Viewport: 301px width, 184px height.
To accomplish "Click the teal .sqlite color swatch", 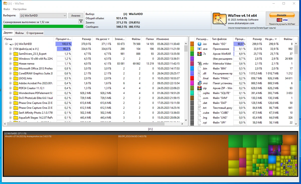I will click(x=192, y=93).
